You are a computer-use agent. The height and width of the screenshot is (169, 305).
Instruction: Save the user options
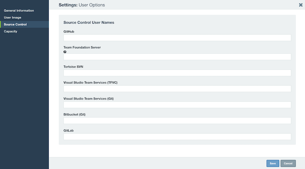(x=273, y=163)
